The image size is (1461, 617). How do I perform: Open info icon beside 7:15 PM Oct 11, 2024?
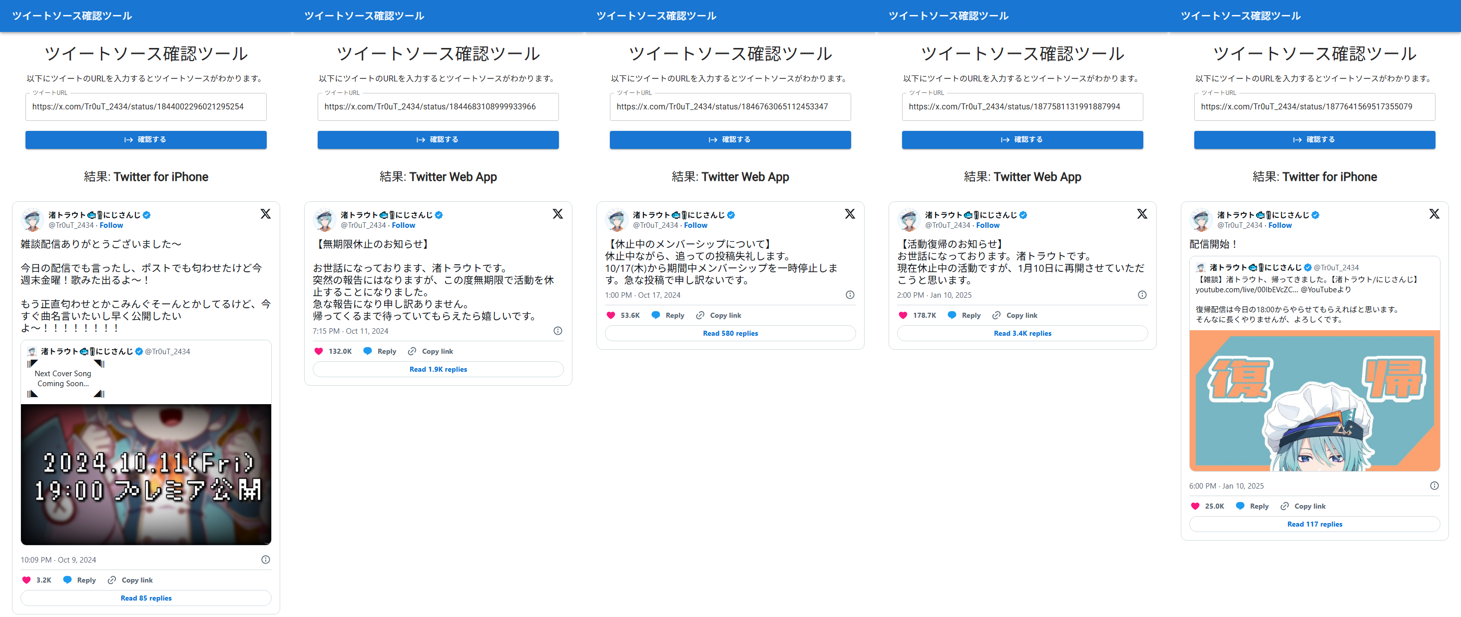coord(557,331)
